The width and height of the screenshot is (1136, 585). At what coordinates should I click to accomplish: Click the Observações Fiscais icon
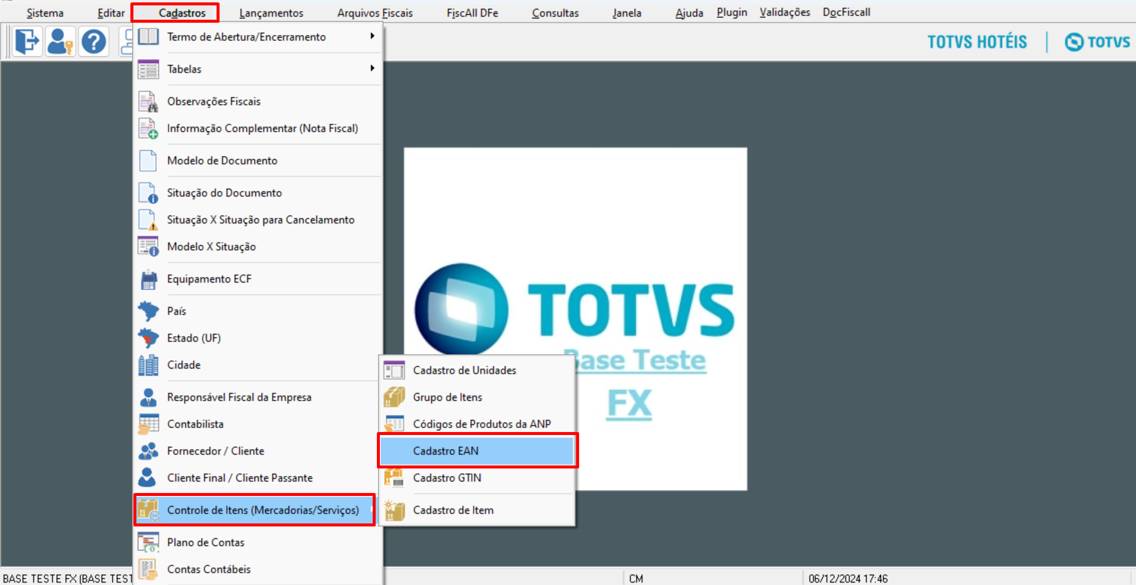coord(148,102)
